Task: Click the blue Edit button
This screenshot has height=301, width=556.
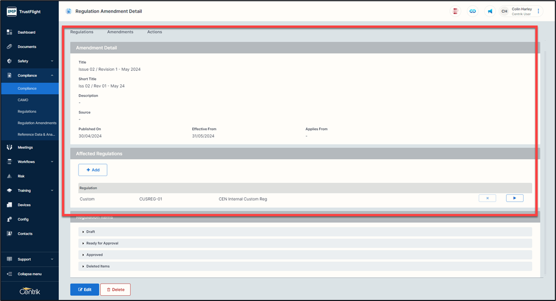Action: tap(84, 289)
